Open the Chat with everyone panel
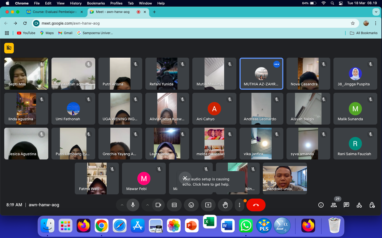Image resolution: width=382 pixels, height=238 pixels. coord(346,205)
